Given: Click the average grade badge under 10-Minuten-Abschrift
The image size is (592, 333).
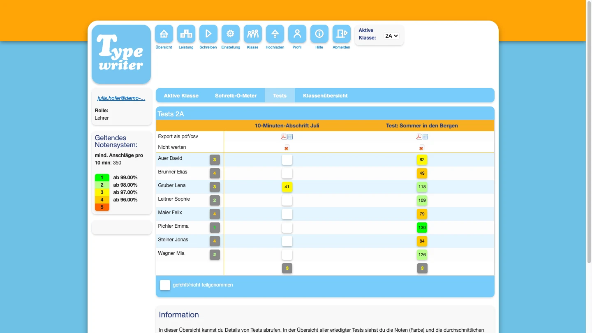Looking at the screenshot, I should click(x=287, y=268).
